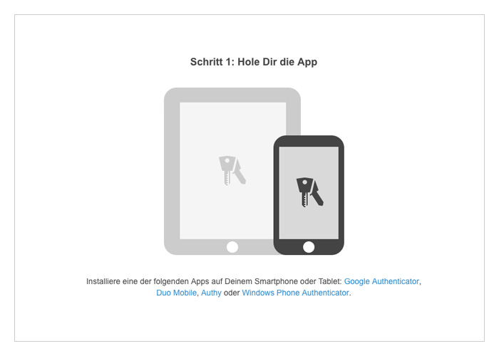This screenshot has width=499, height=356.
Task: Click the dark keys icon on the phone
Action: (x=309, y=192)
